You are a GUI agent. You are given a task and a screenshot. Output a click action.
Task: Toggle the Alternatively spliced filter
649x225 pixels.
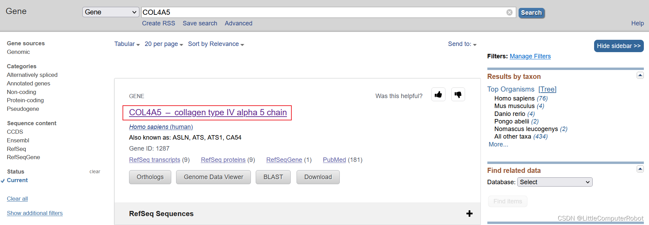[32, 75]
